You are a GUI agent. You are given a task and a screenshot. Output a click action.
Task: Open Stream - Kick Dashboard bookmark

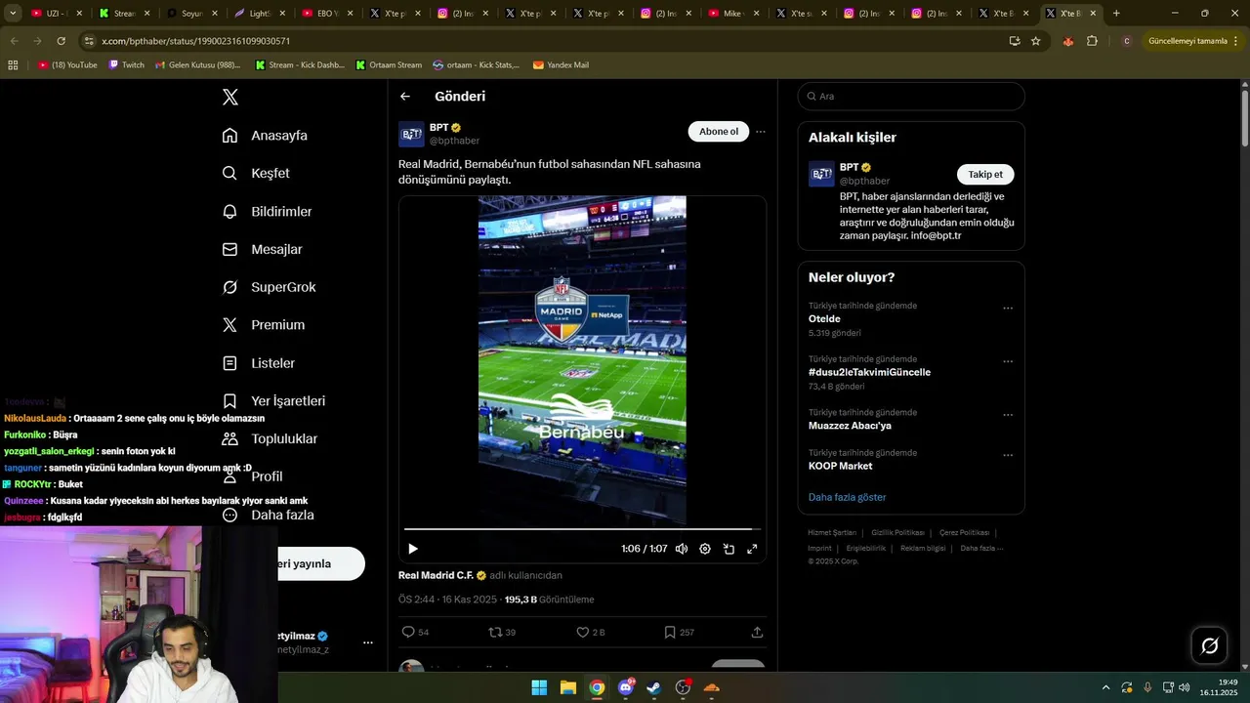[300, 65]
